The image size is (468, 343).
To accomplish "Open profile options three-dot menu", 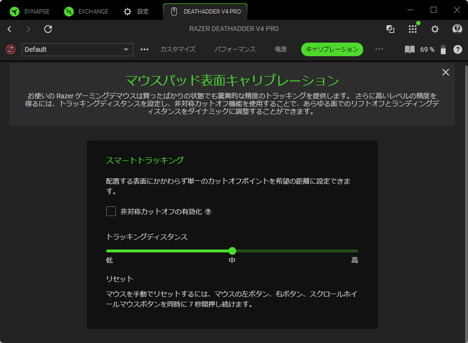I will [145, 49].
